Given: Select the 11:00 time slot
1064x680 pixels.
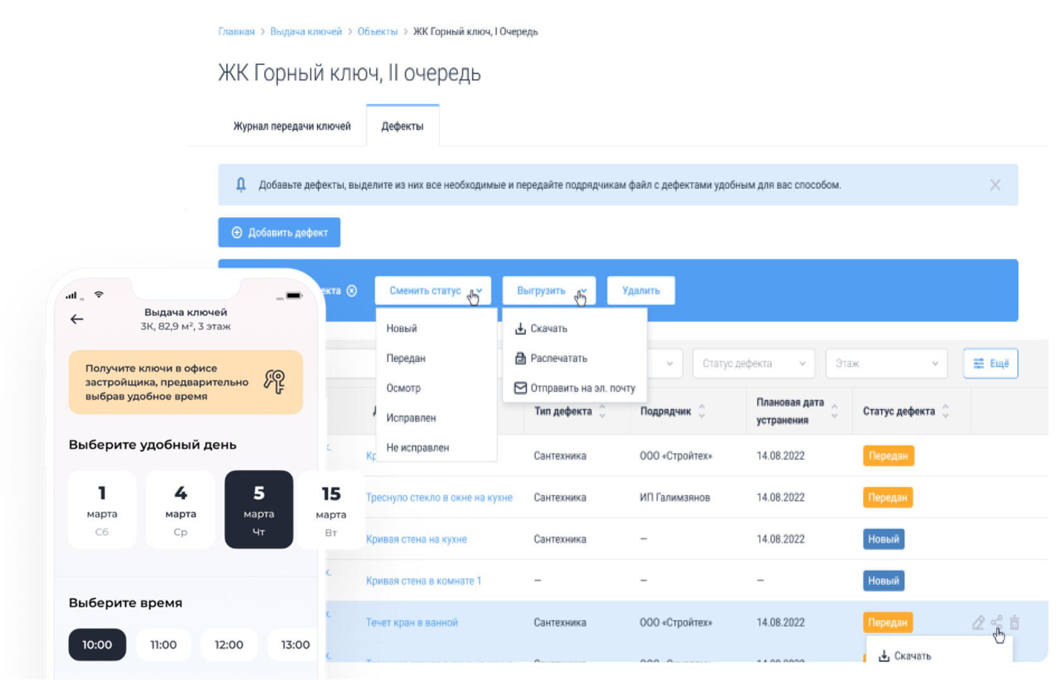Looking at the screenshot, I should pos(163,645).
